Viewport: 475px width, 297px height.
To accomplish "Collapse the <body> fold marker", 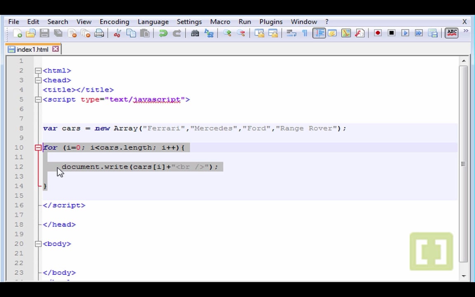I will pos(38,244).
